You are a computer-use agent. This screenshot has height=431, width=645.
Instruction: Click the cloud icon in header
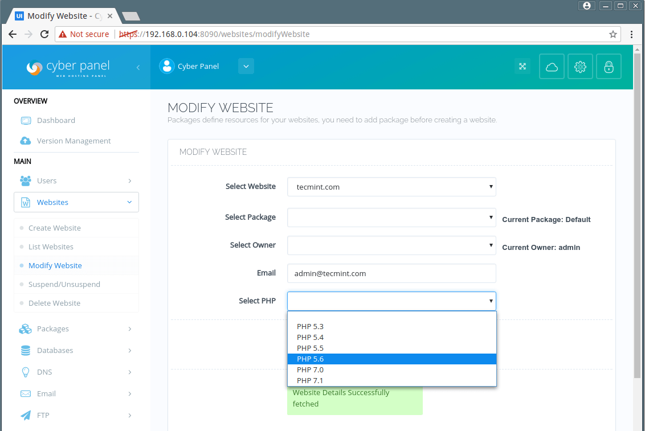point(551,67)
